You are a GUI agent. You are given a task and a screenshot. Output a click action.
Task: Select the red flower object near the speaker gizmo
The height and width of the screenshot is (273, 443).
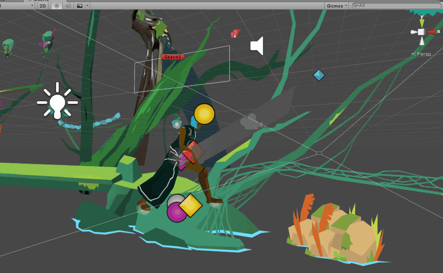tap(235, 33)
